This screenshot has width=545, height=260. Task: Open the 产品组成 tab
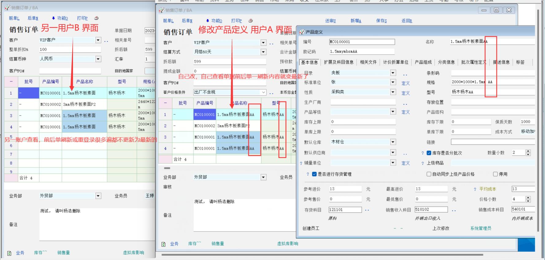(x=423, y=62)
